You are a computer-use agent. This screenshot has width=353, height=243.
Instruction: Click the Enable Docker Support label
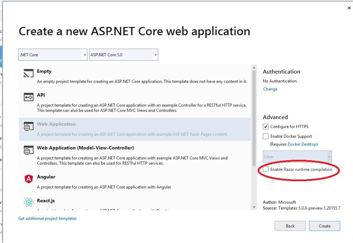click(291, 136)
